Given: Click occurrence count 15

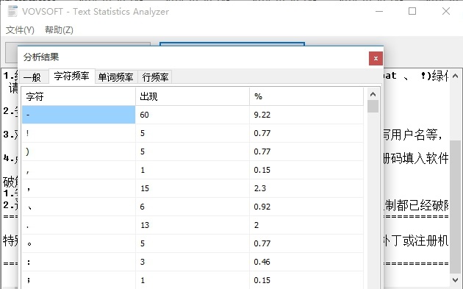Looking at the screenshot, I should point(145,188).
